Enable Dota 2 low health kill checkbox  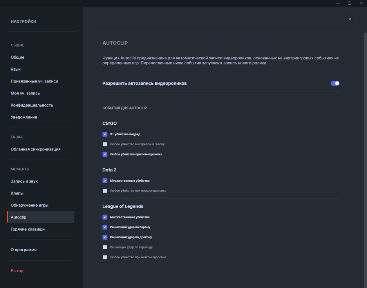coord(105,191)
